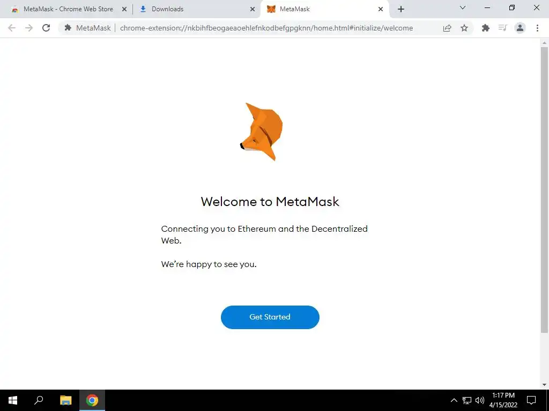Open the volume tray icon
549x411 pixels.
(480, 400)
